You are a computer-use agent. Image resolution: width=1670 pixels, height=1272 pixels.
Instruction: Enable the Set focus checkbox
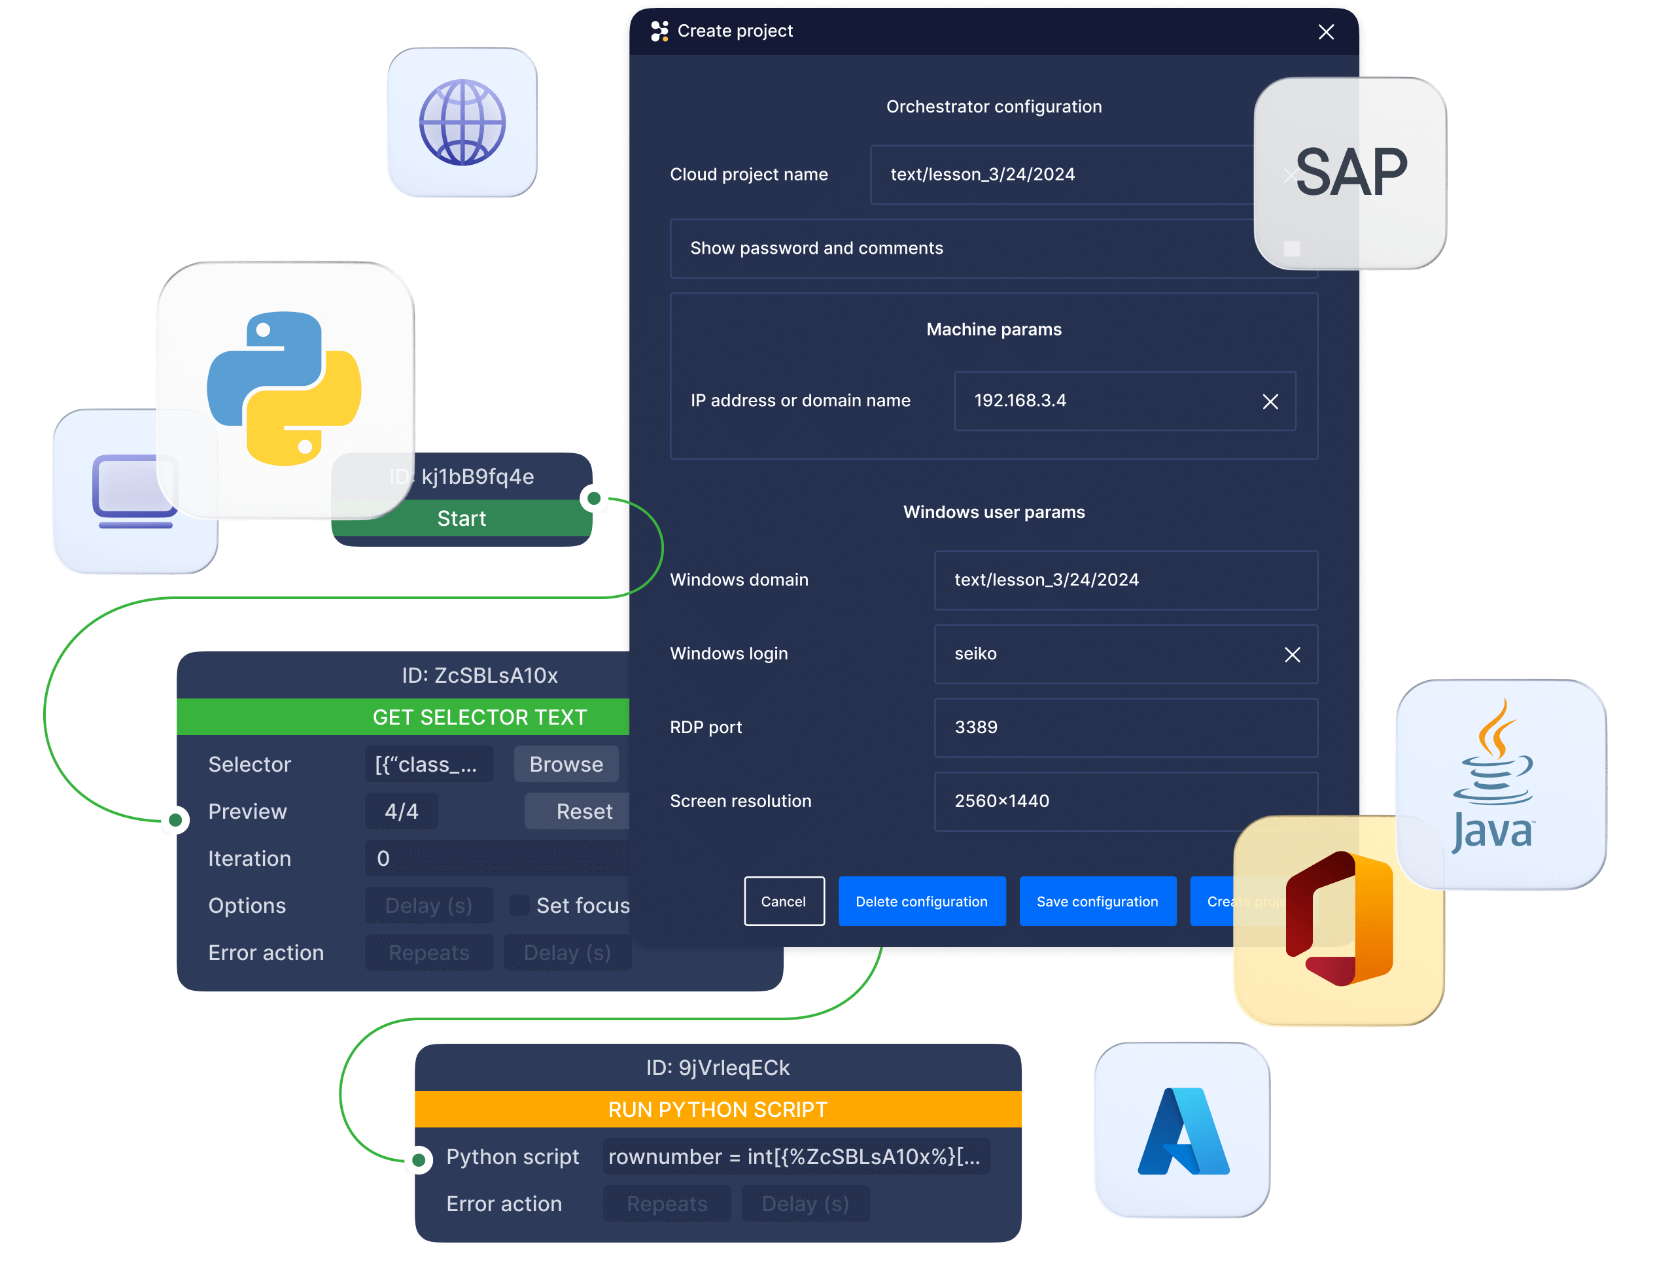(519, 904)
